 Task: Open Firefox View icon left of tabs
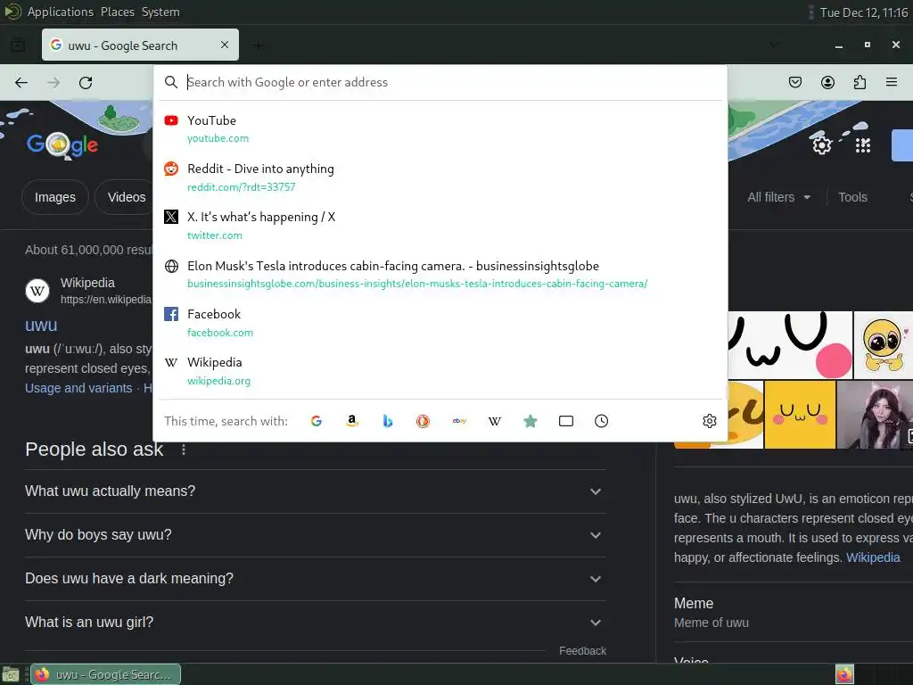coord(18,45)
